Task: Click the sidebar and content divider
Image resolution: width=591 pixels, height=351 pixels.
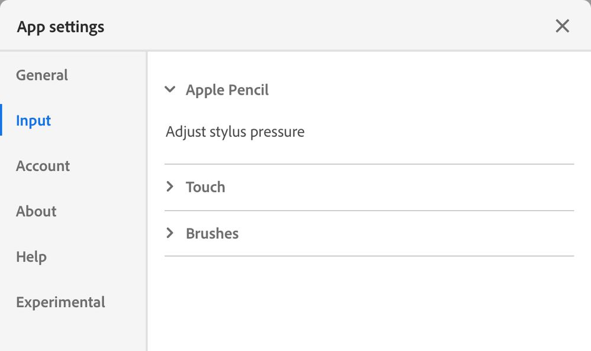Action: pos(146,201)
